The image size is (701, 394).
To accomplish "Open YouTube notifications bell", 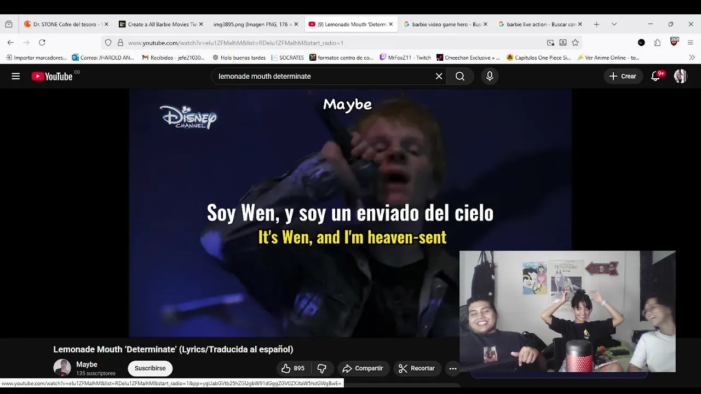I will pyautogui.click(x=656, y=76).
